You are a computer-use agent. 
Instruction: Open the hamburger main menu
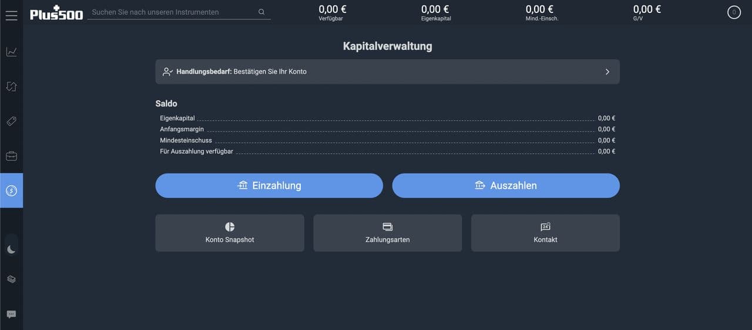(11, 15)
